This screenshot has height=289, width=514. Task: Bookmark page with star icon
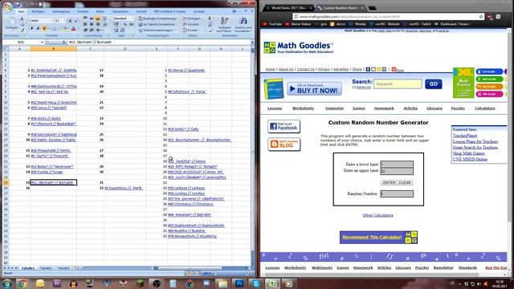481,16
